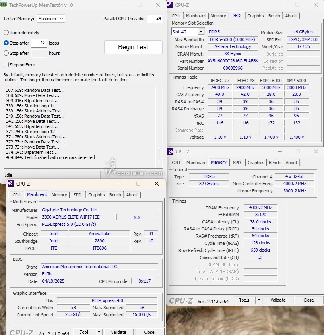Click tRFC 639 clocks value

pos(260,250)
